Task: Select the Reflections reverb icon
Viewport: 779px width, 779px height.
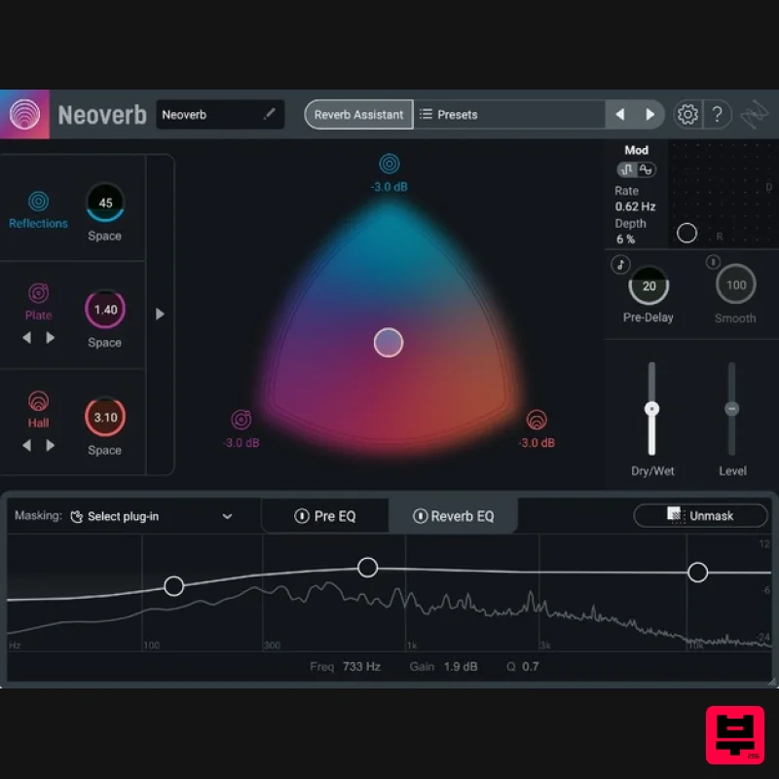Action: coord(38,203)
